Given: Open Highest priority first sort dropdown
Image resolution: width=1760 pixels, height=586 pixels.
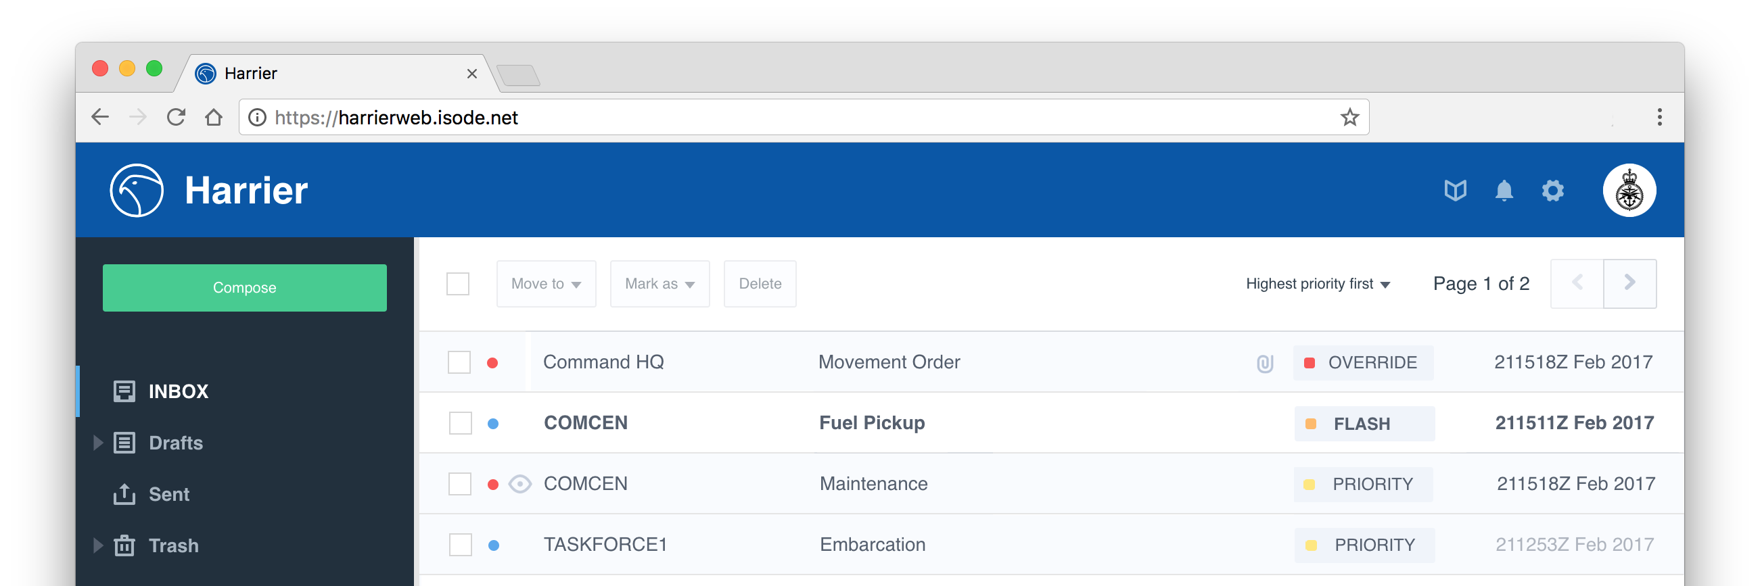Looking at the screenshot, I should [1317, 283].
